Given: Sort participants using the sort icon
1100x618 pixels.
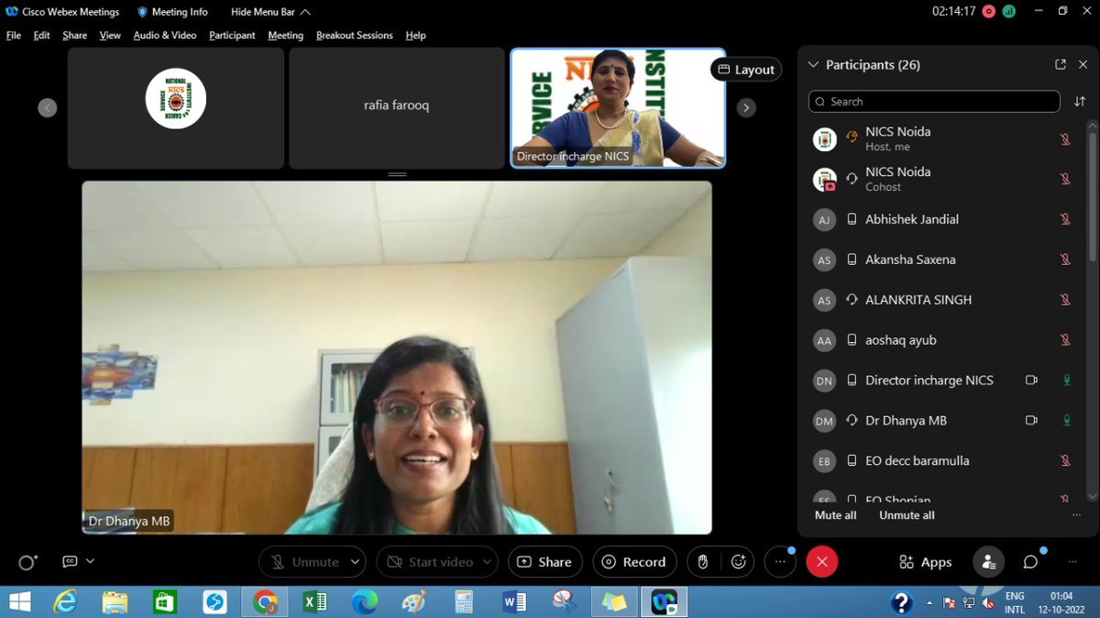Looking at the screenshot, I should (x=1080, y=102).
